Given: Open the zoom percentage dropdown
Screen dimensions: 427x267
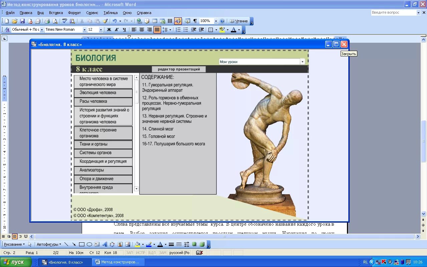Looking at the screenshot, I should coord(216,21).
